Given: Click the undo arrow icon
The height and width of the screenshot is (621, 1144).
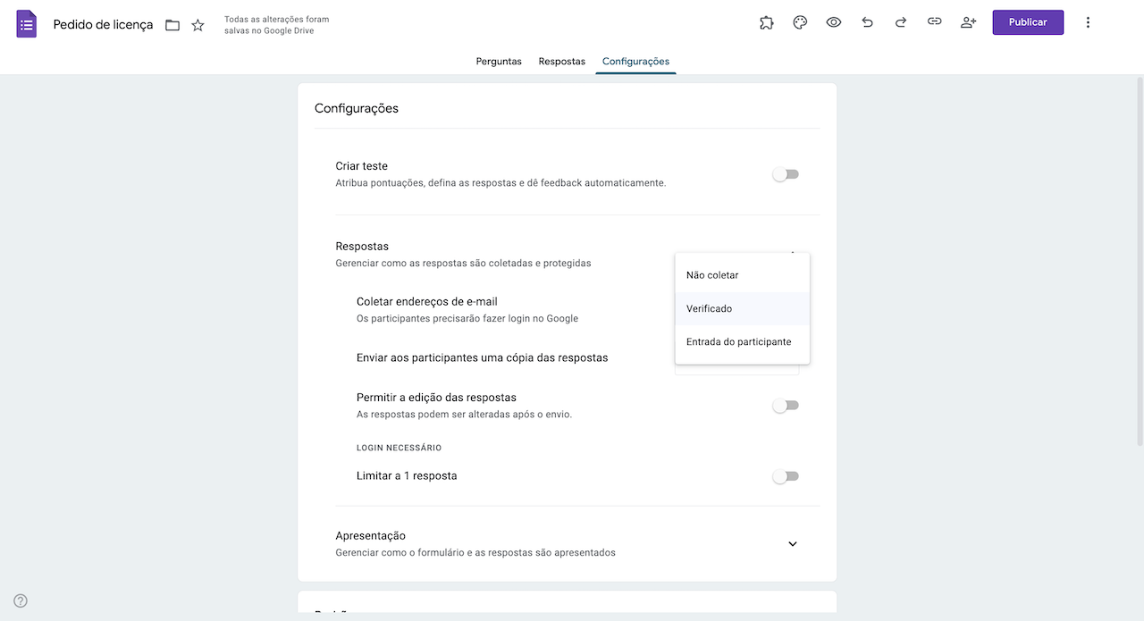Looking at the screenshot, I should click(x=867, y=22).
